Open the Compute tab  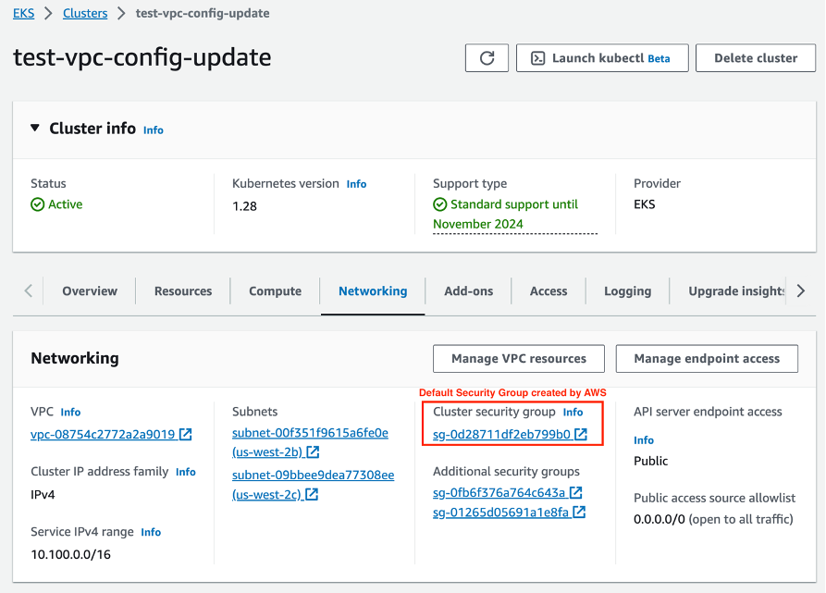pyautogui.click(x=275, y=290)
